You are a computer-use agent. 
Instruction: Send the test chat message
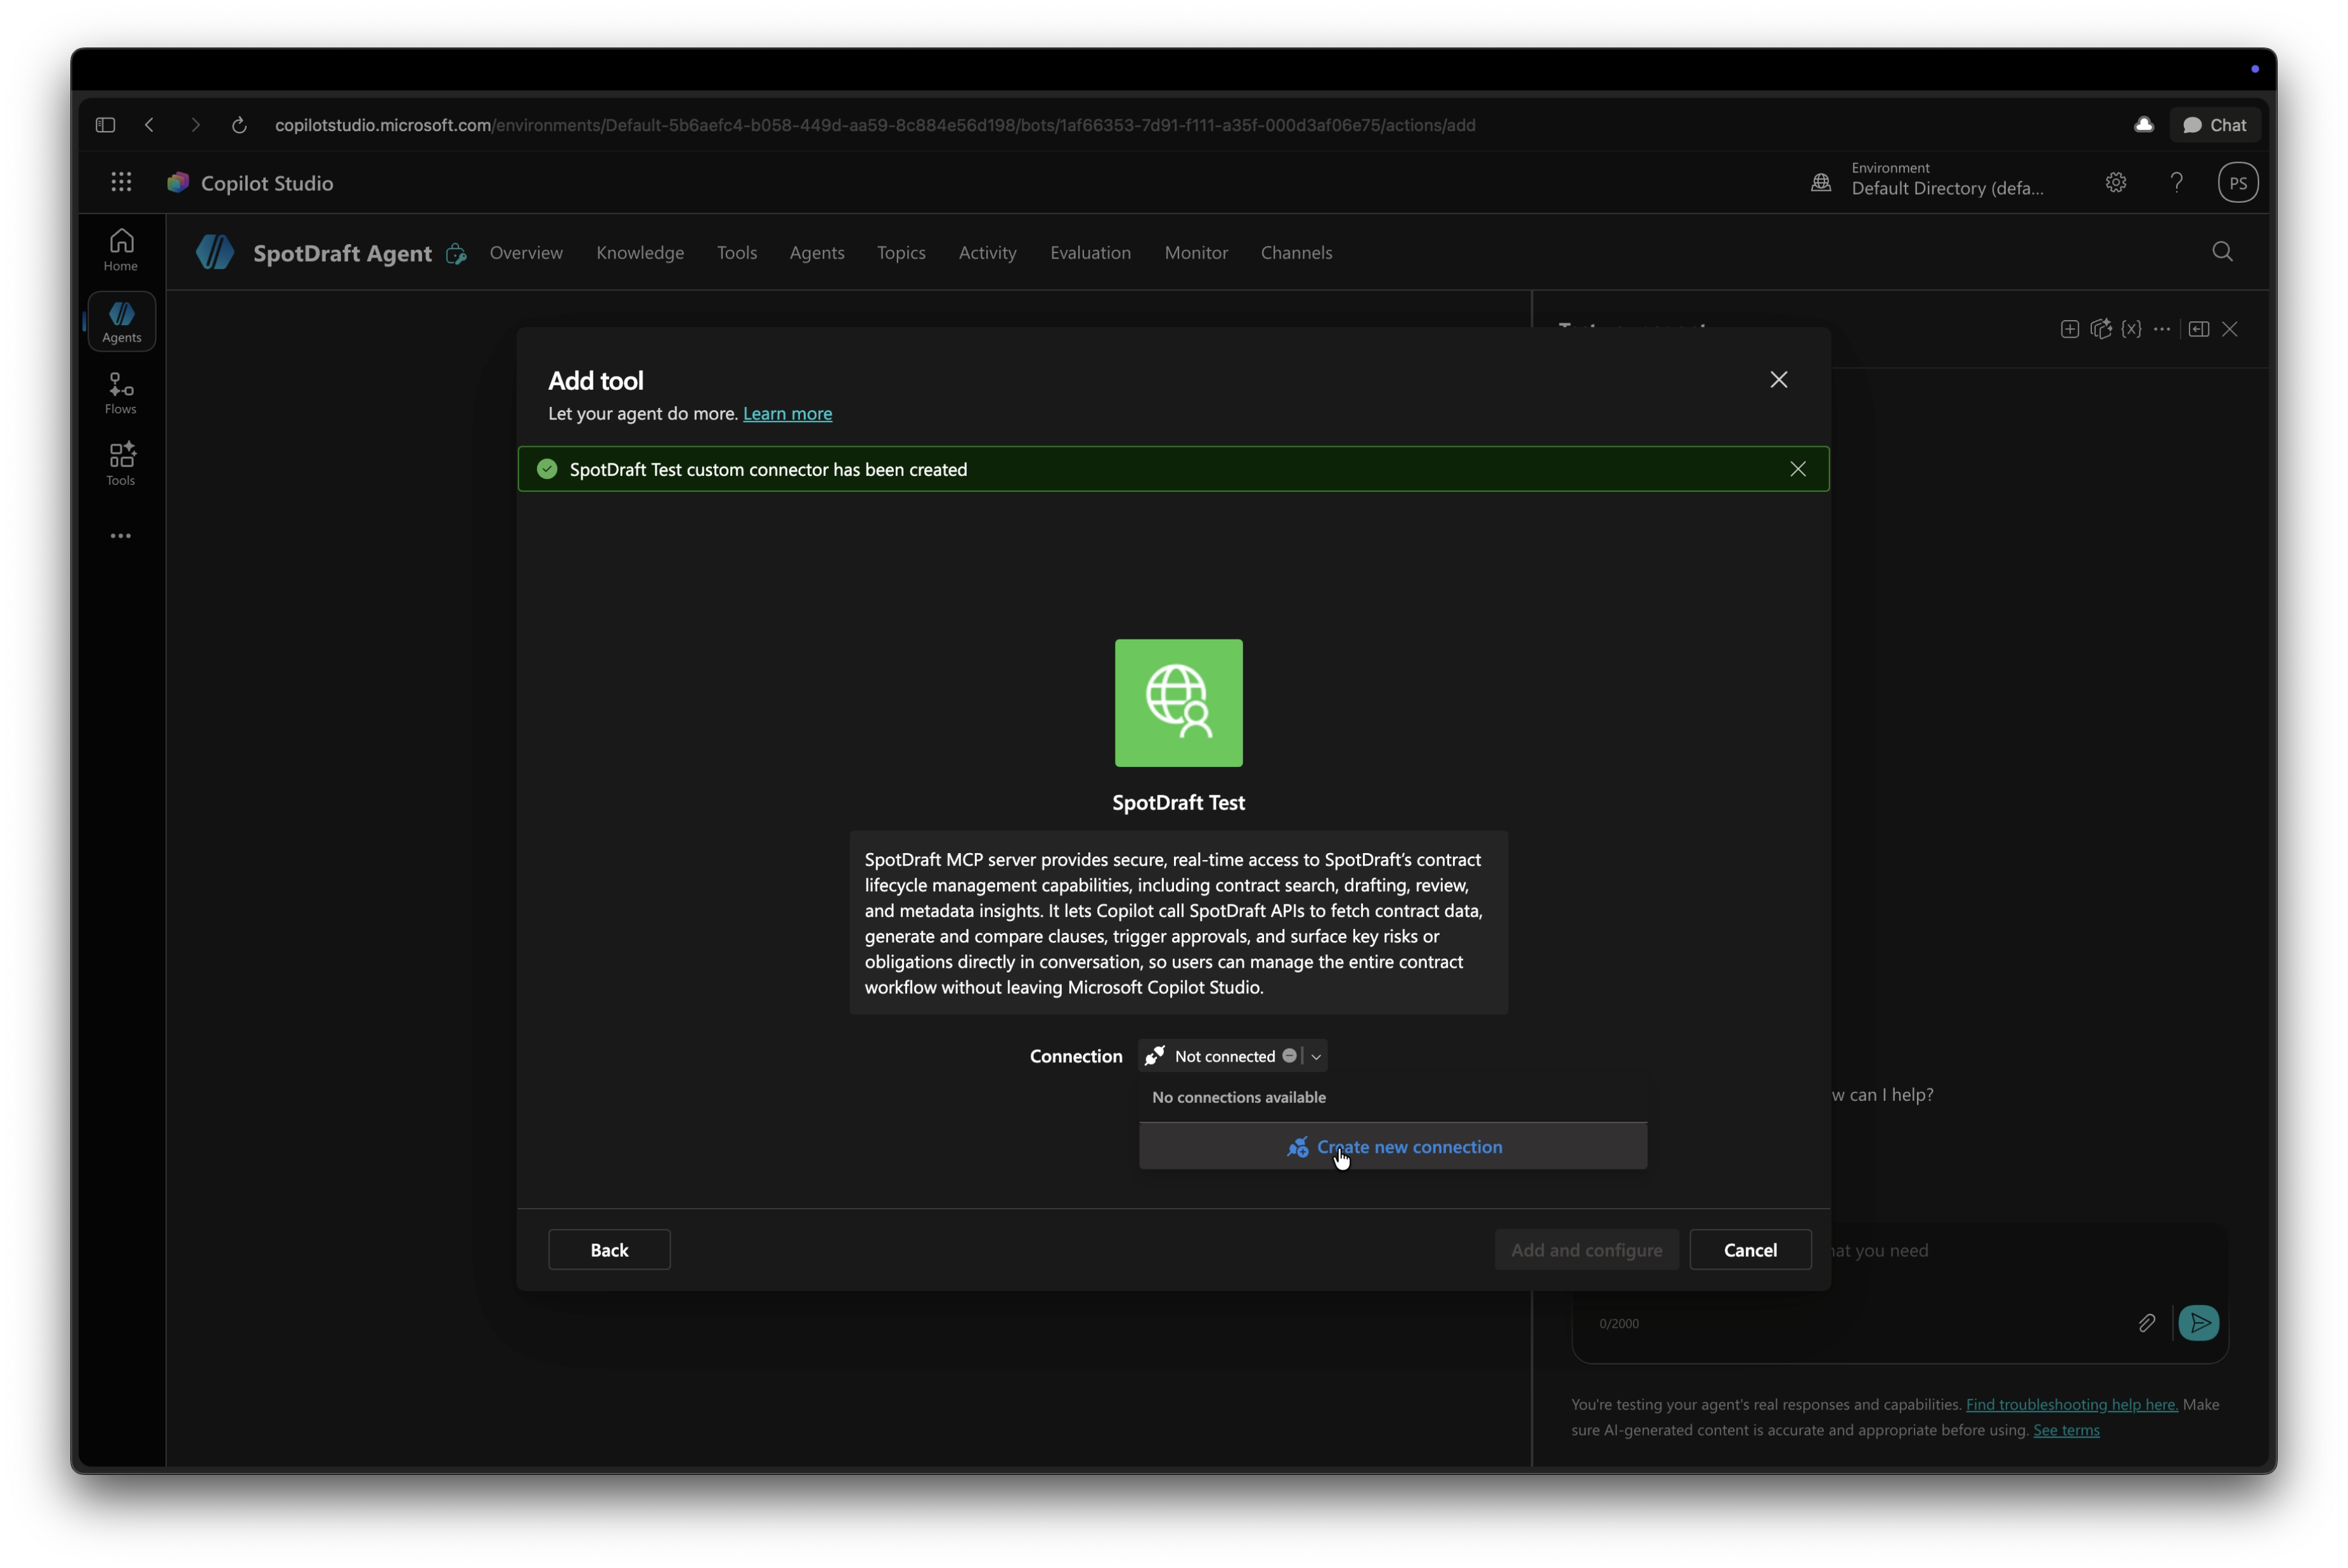pyautogui.click(x=2198, y=1323)
